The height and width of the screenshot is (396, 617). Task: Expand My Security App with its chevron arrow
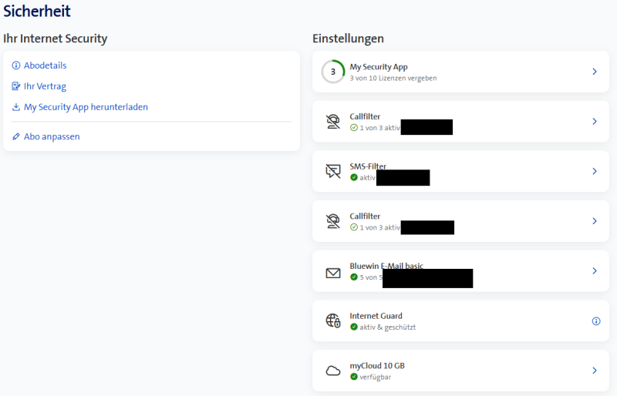595,72
